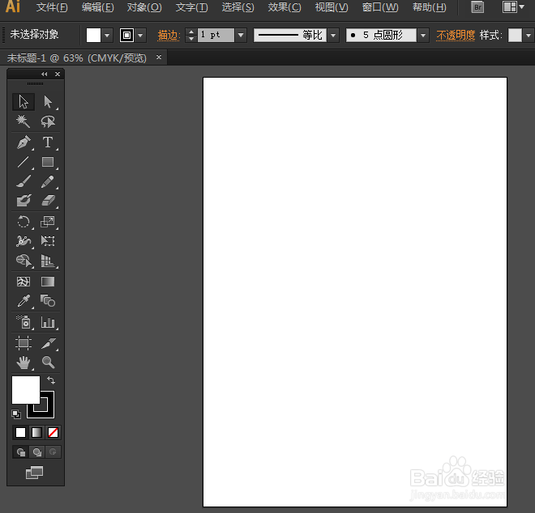Select the Direct Selection tool
The width and height of the screenshot is (535, 513).
tap(48, 102)
